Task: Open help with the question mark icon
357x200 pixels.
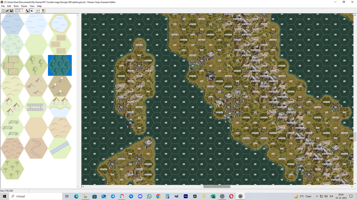Action: 43,11
